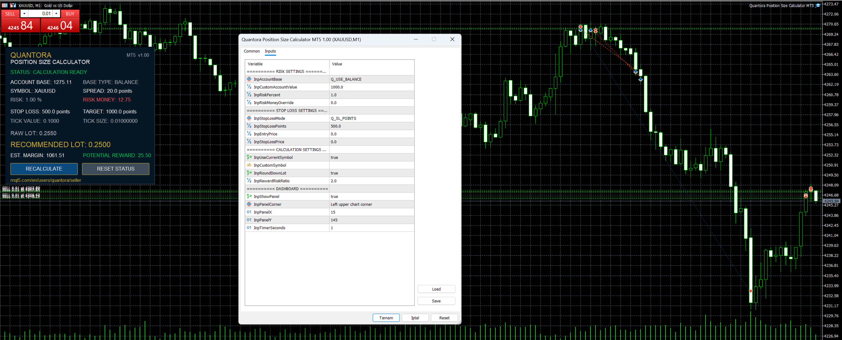Viewport: 842px width, 340px height.
Task: Click the enum icon beside InpStopLossMode
Action: click(x=249, y=118)
